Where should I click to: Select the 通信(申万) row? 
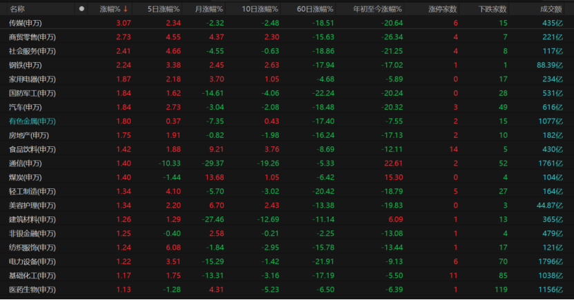pos(287,163)
